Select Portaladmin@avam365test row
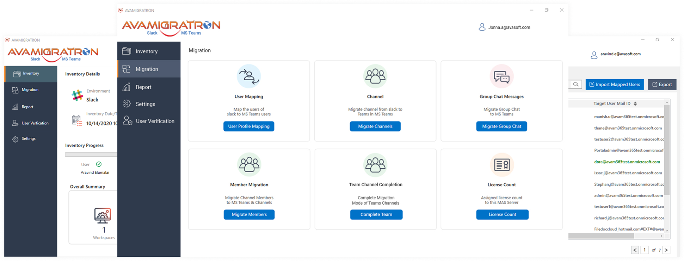The height and width of the screenshot is (261, 684). pyautogui.click(x=629, y=150)
